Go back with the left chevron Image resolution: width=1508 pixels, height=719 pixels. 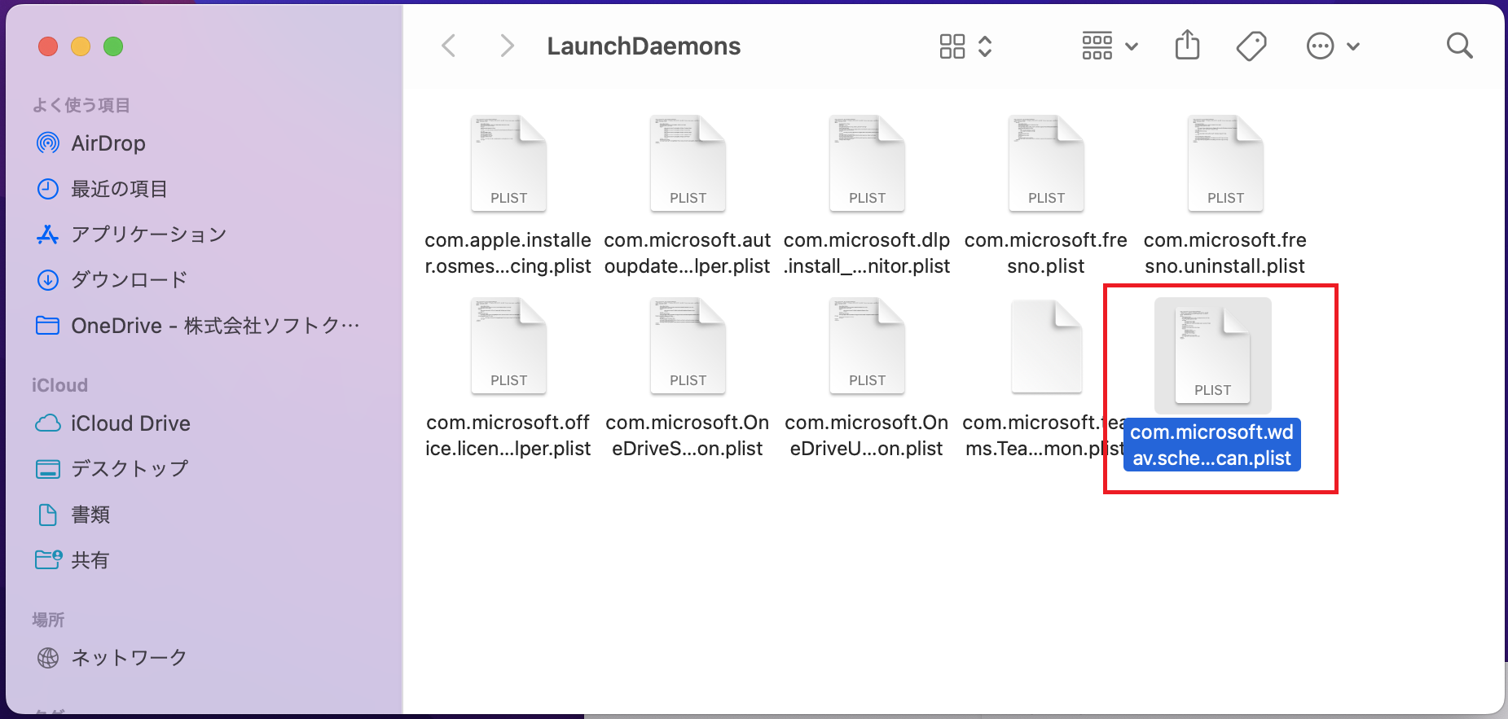pos(448,46)
